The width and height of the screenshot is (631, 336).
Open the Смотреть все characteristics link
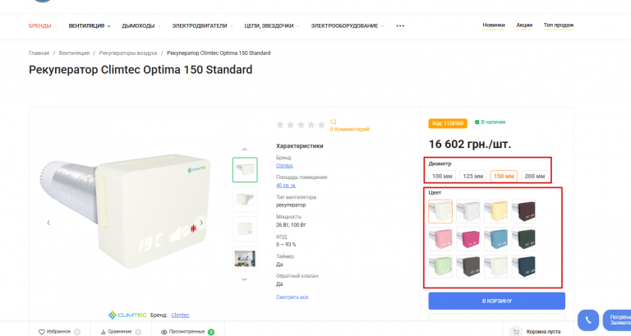pos(292,297)
